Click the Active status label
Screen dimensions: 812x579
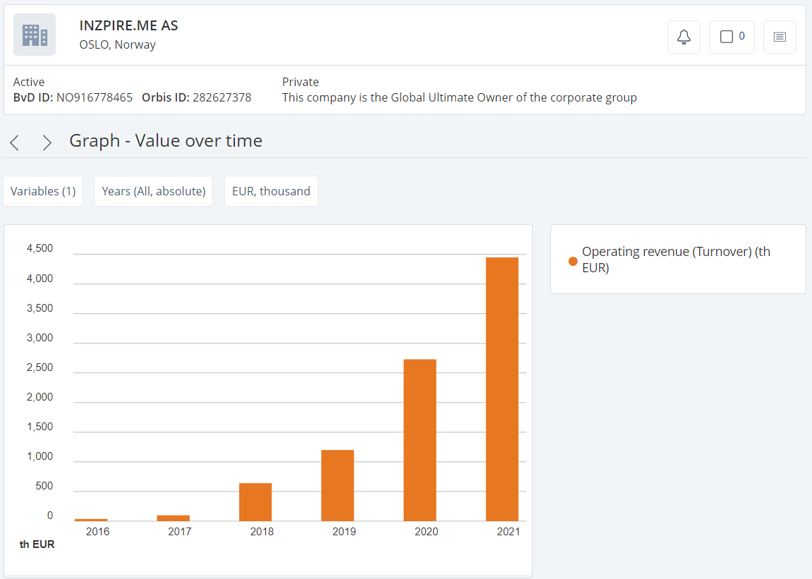(x=29, y=82)
